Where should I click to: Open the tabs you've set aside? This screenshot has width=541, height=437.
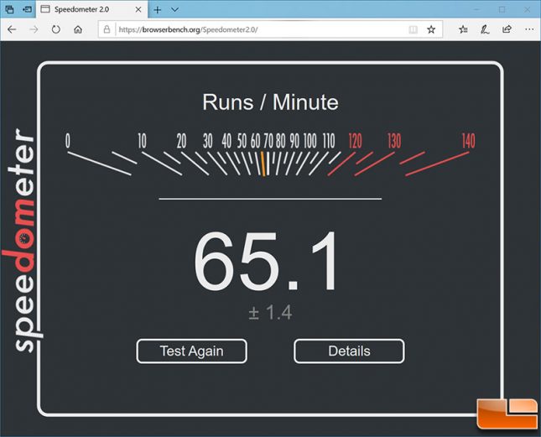pyautogui.click(x=10, y=10)
